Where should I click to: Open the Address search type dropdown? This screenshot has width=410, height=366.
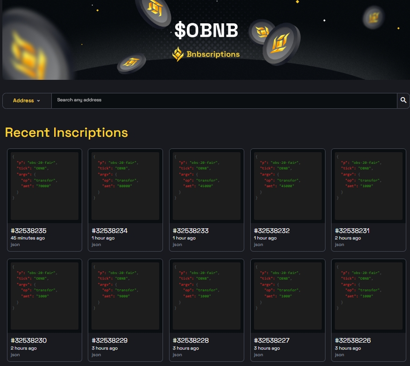point(27,101)
